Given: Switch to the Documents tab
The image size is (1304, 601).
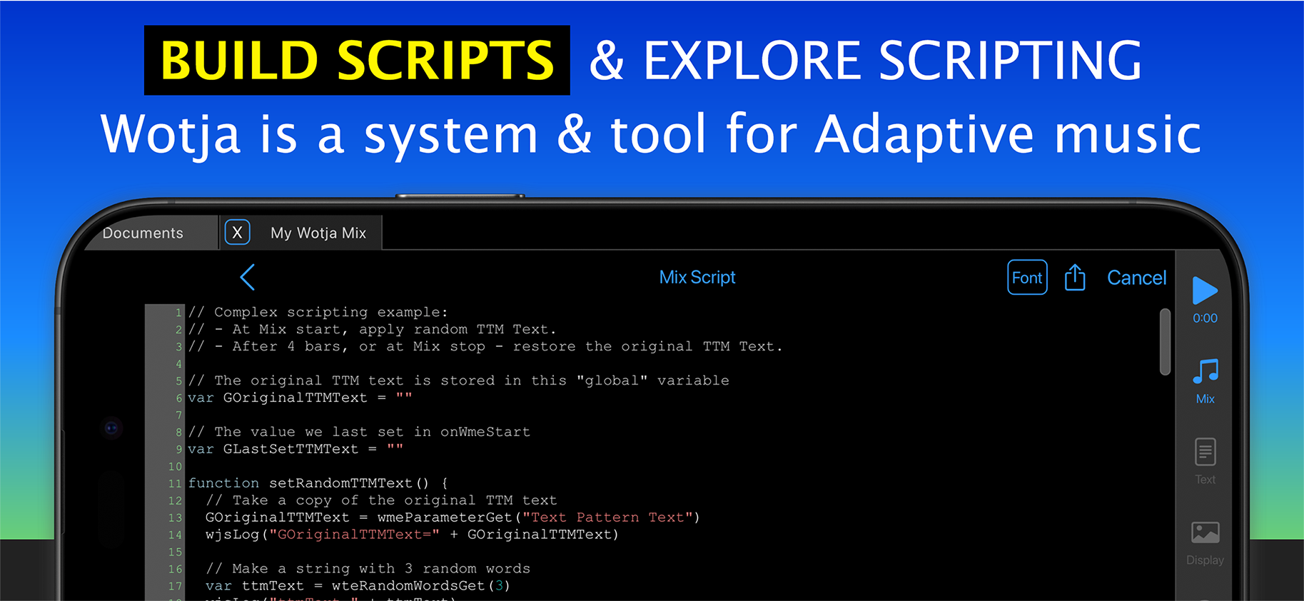Looking at the screenshot, I should [x=143, y=233].
